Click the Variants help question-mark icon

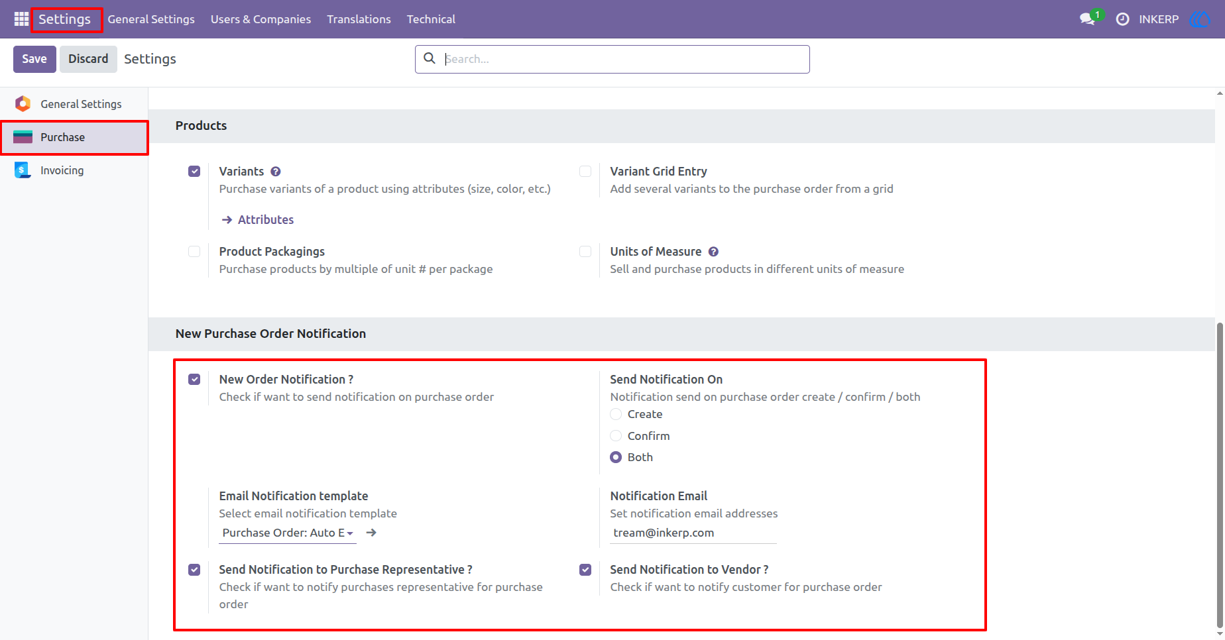(x=276, y=172)
